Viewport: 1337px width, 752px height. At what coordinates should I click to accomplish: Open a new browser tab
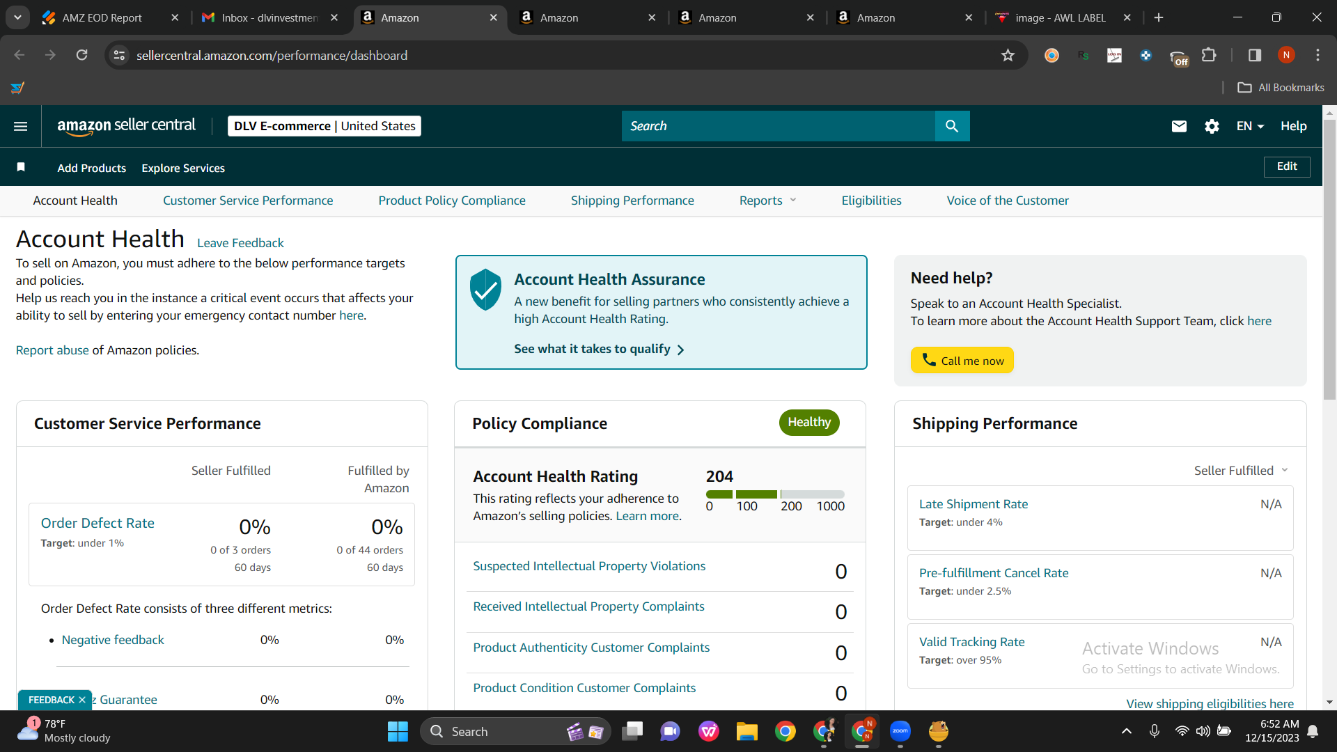click(x=1159, y=17)
